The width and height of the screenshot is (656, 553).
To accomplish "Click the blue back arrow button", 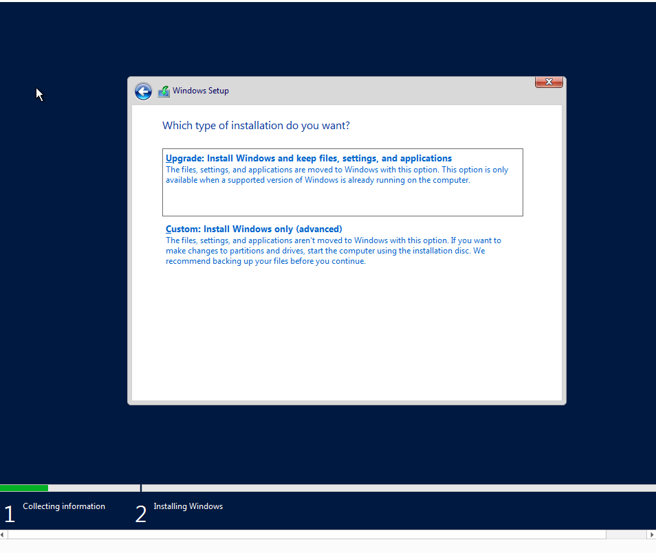I will click(143, 91).
